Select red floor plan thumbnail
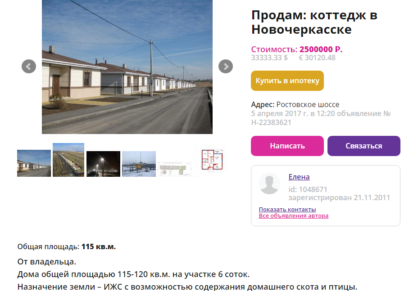The image size is (409, 291). [212, 159]
